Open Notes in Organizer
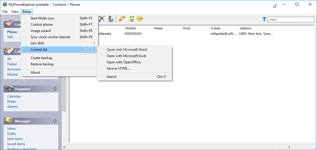Screen dimensions: 317x150 (x=11, y=102)
